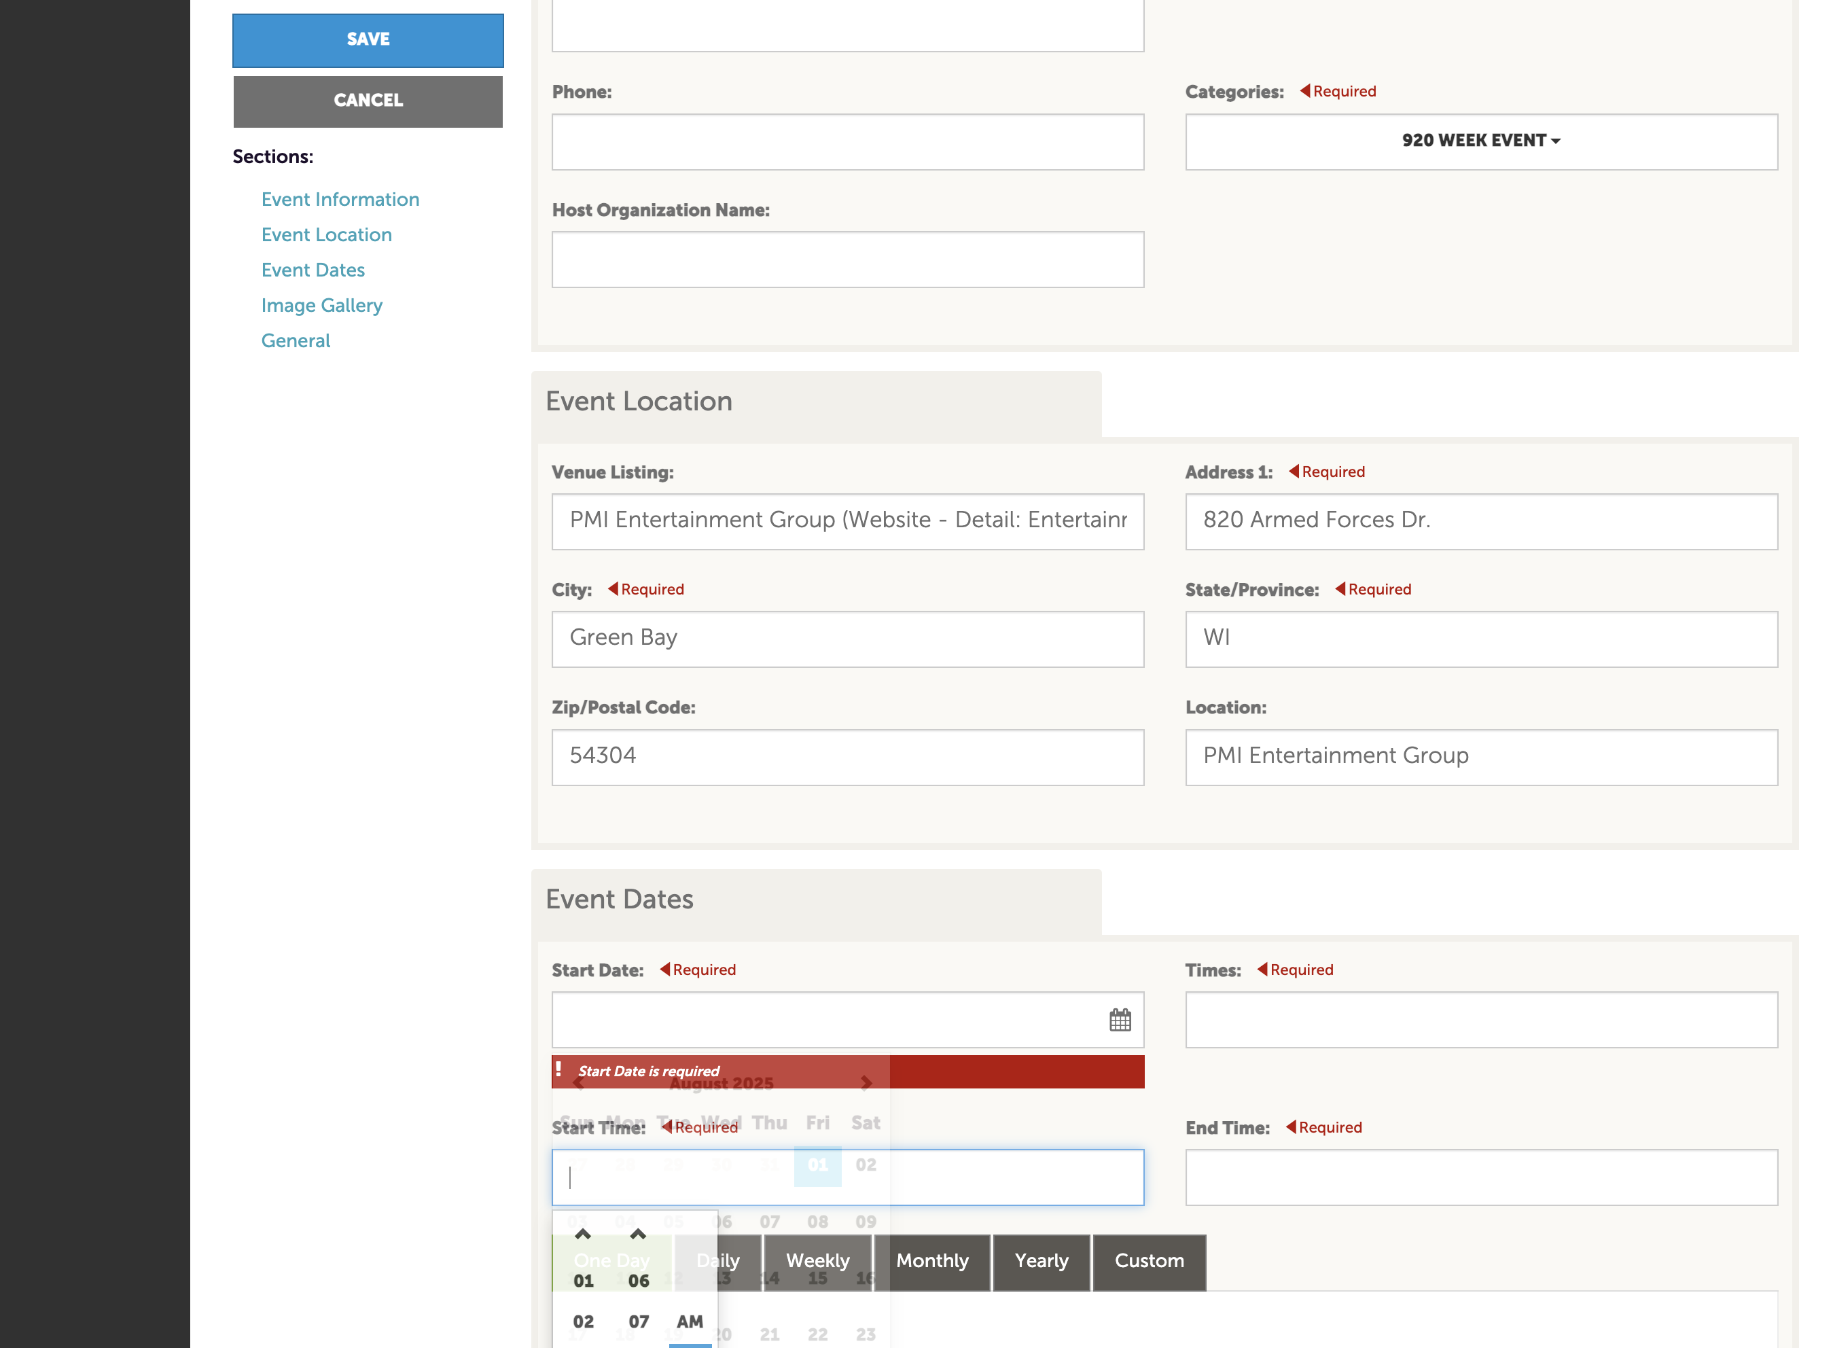Image resolution: width=1833 pixels, height=1348 pixels.
Task: Select hour 02 in time picker
Action: pyautogui.click(x=582, y=1321)
